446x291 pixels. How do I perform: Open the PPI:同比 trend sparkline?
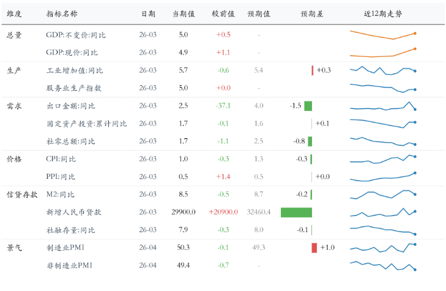click(x=383, y=177)
